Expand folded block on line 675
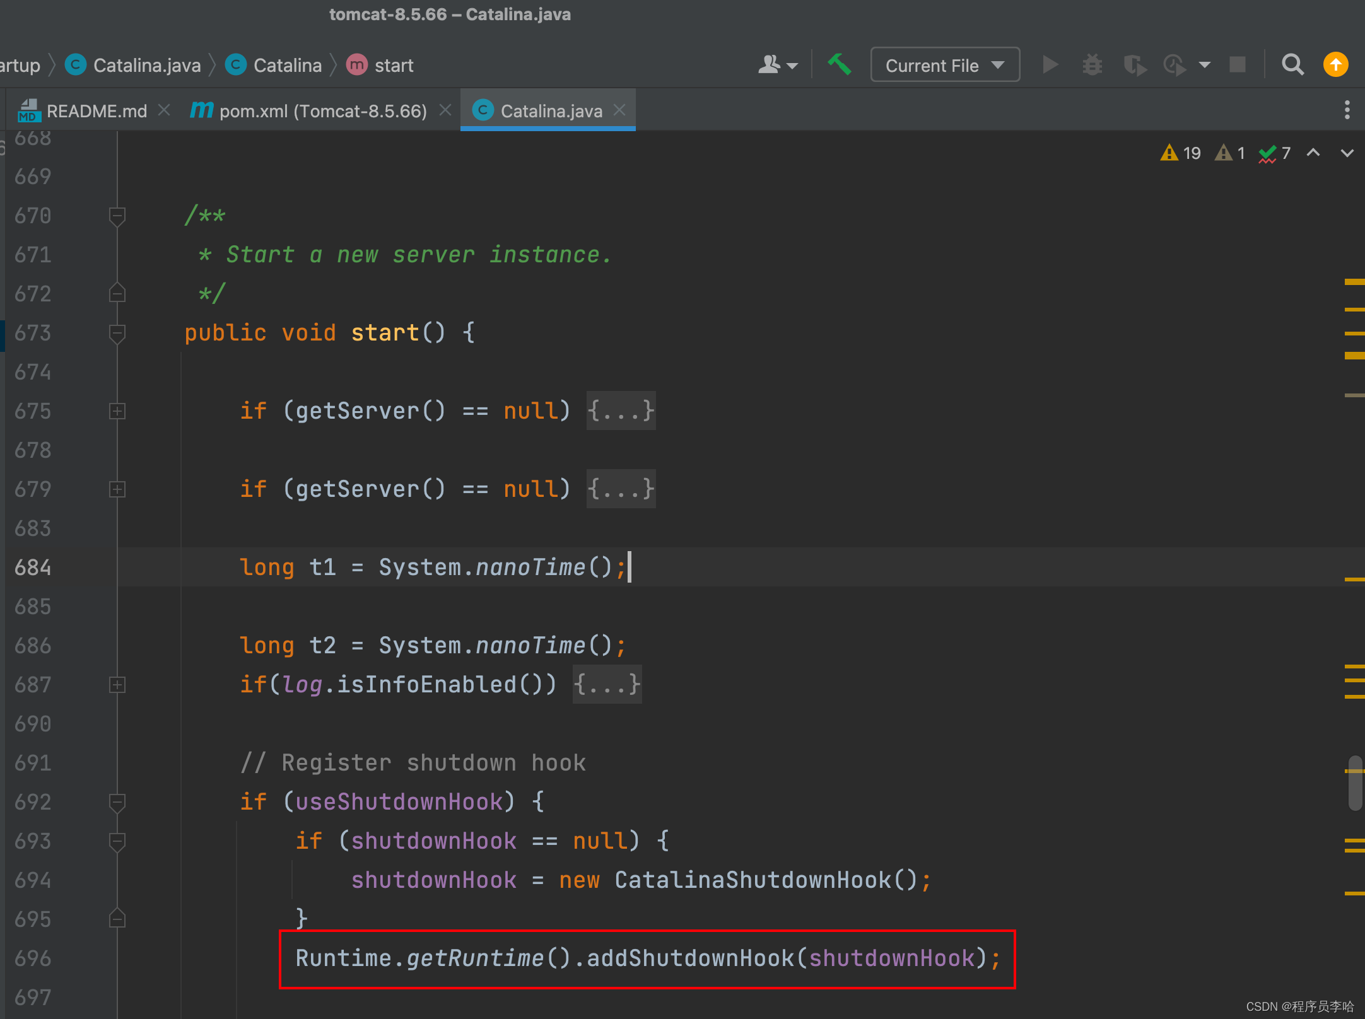The image size is (1365, 1019). pyautogui.click(x=117, y=411)
